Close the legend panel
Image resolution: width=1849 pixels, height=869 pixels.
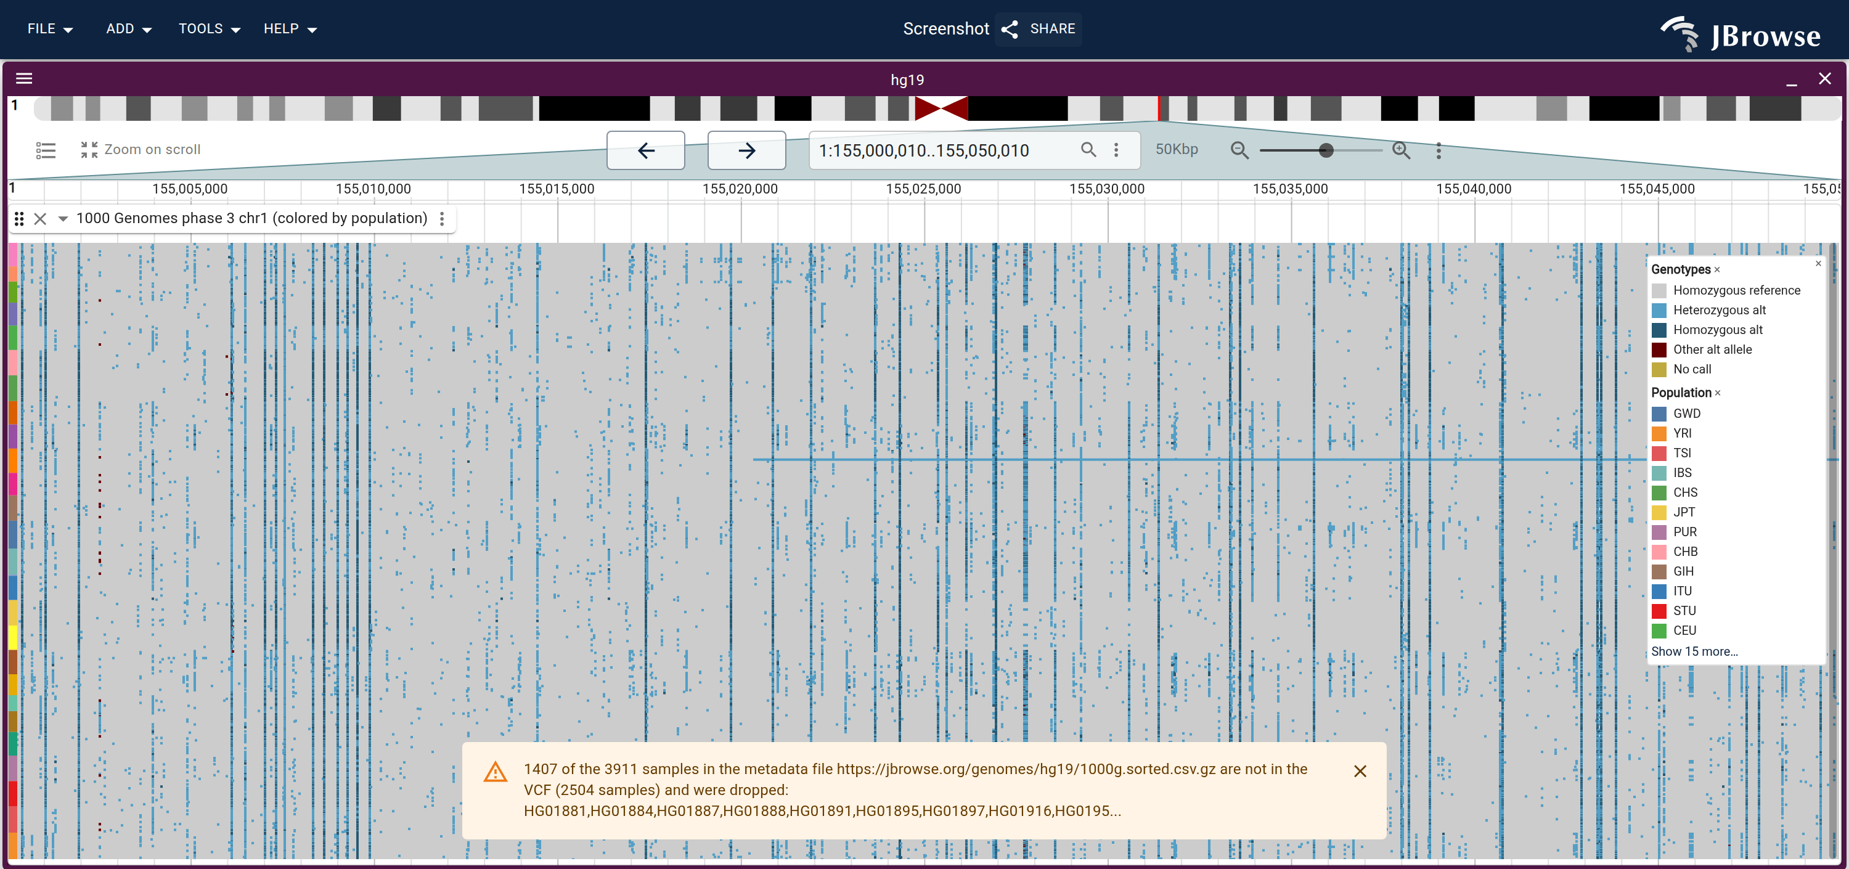tap(1818, 263)
